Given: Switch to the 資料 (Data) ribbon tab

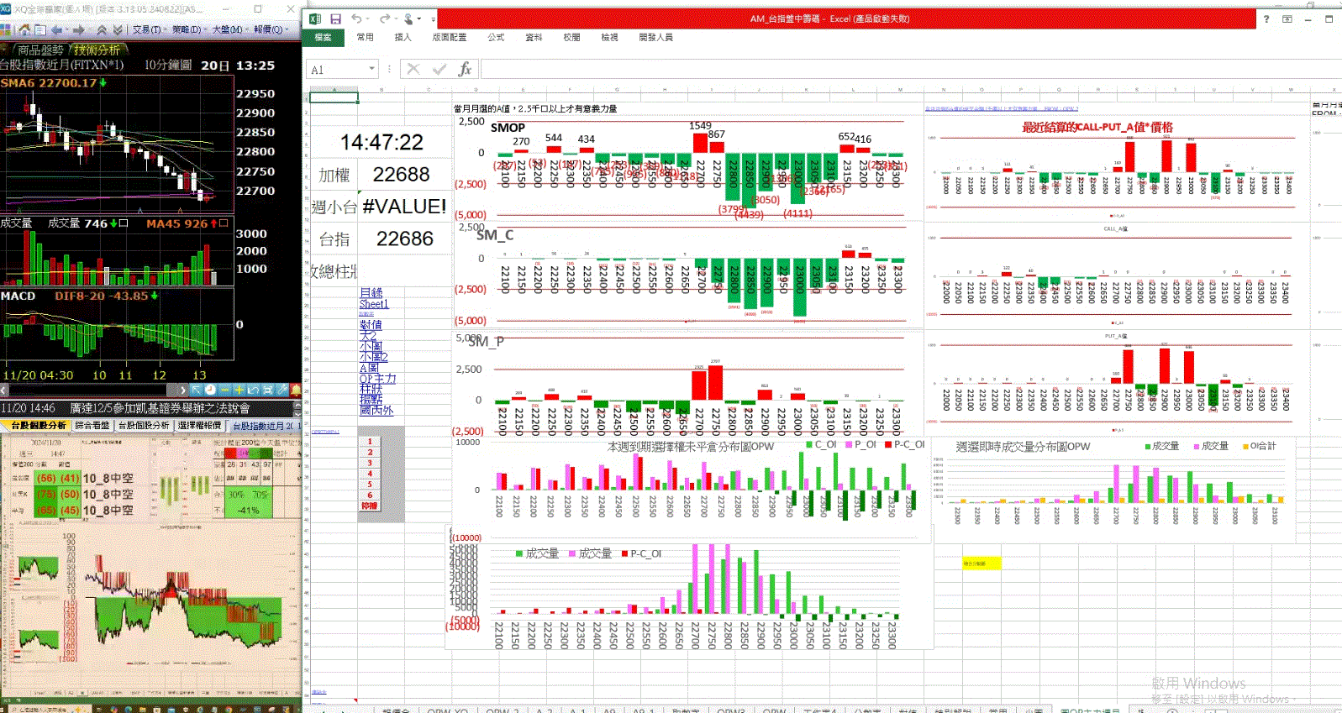Looking at the screenshot, I should coord(534,37).
